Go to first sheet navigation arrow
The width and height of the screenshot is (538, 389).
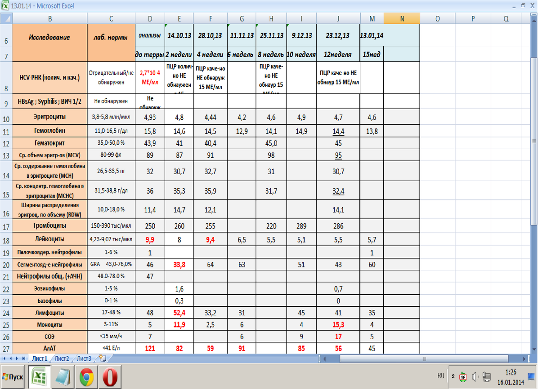[4, 358]
